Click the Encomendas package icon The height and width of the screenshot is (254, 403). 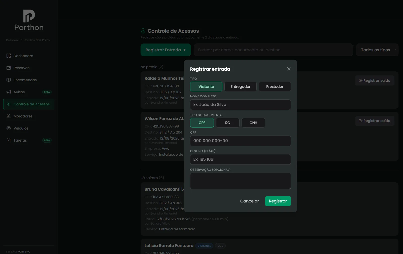tap(9, 80)
